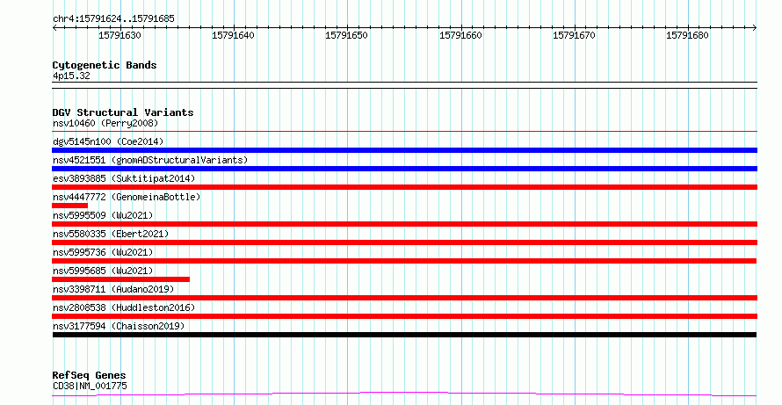This screenshot has height=405, width=782.
Task: Select the blue dgv5145n100 variant bar
Action: click(x=404, y=150)
